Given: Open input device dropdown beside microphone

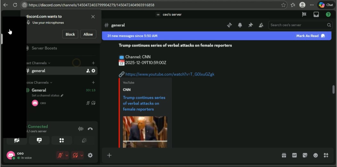Looking at the screenshot, I should (67, 155).
